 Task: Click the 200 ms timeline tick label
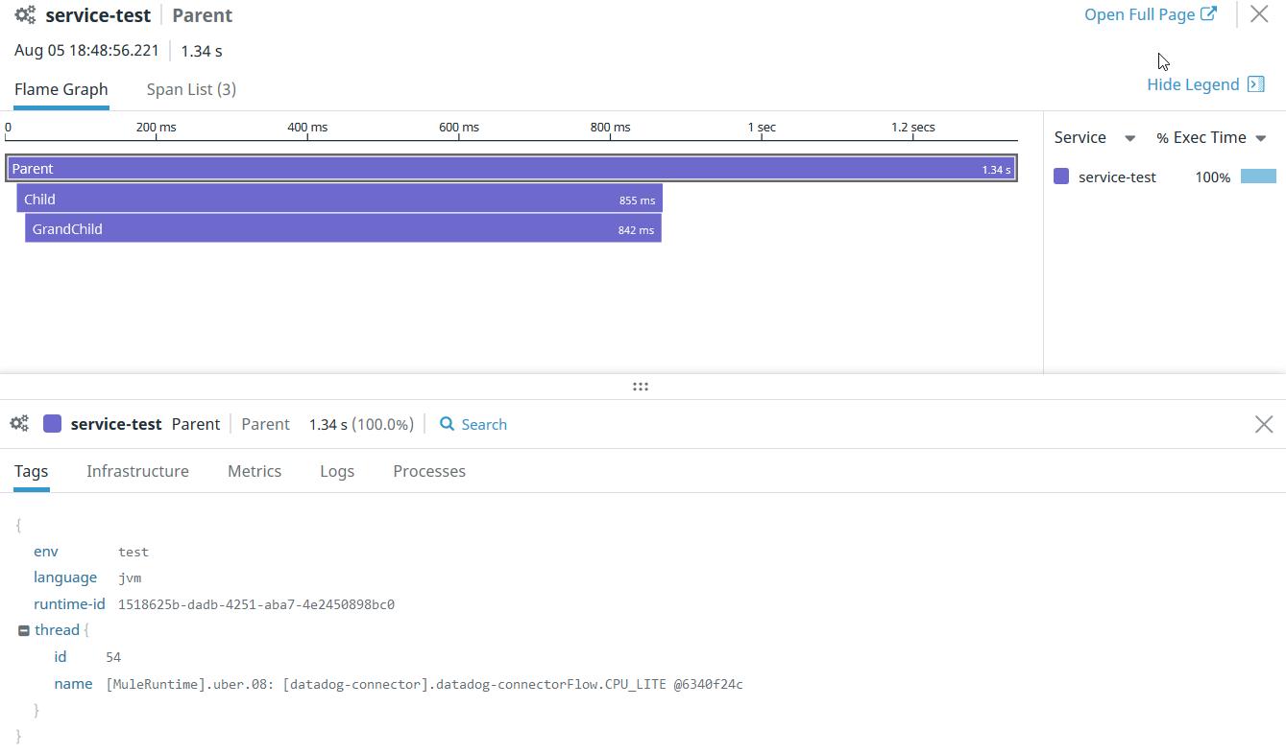[x=156, y=127]
